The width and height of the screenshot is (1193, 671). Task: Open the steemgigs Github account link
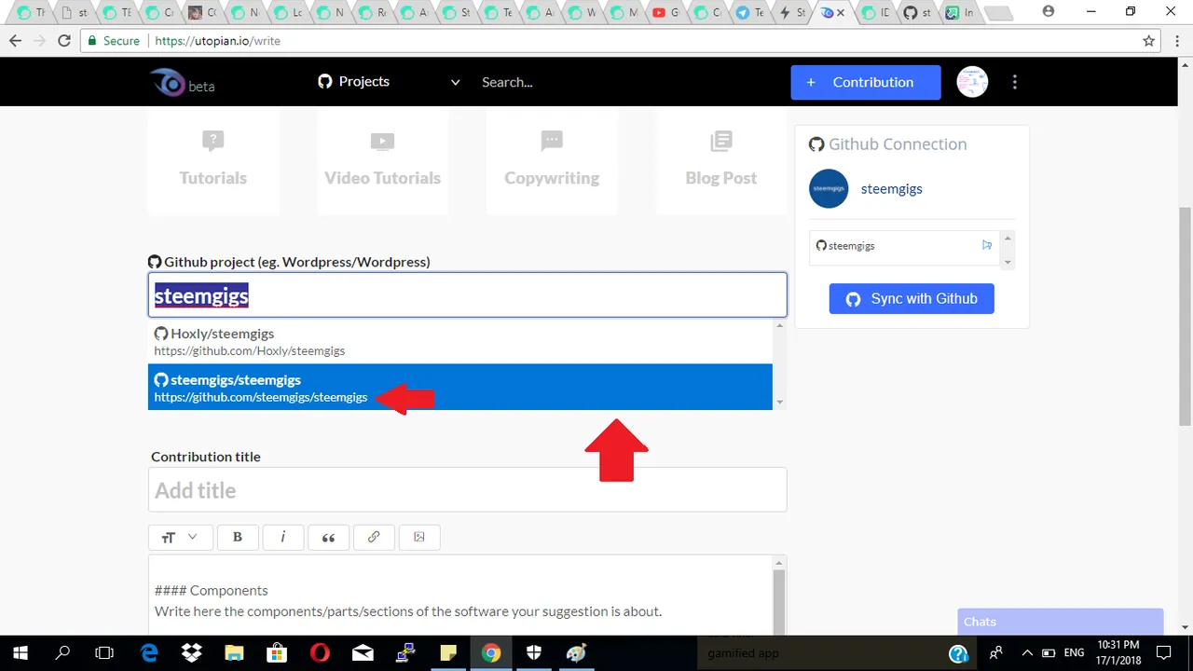click(x=892, y=188)
